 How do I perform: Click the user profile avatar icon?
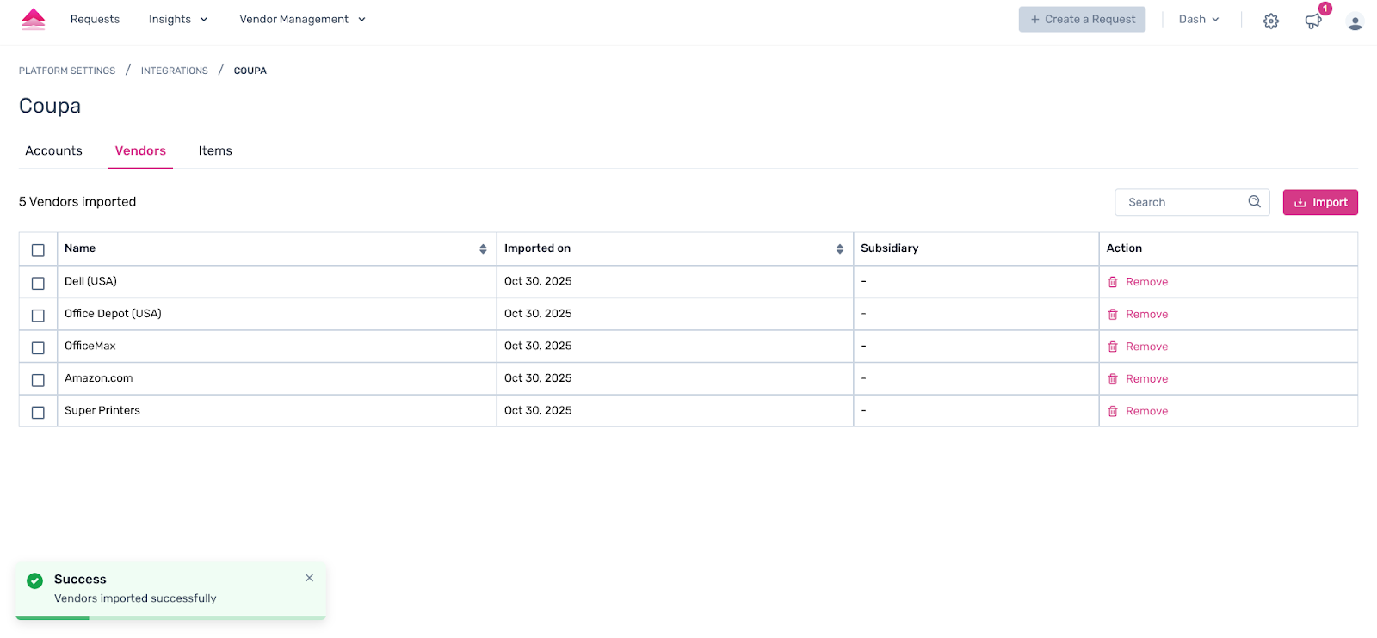(1354, 21)
